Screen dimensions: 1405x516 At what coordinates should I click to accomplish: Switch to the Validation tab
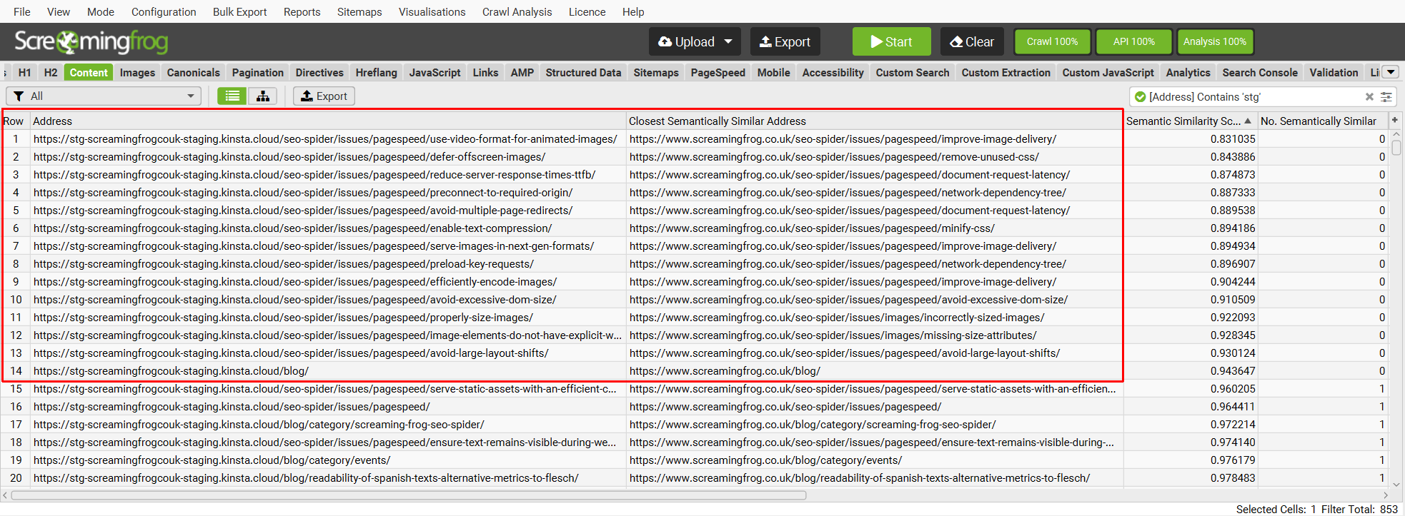click(1334, 72)
